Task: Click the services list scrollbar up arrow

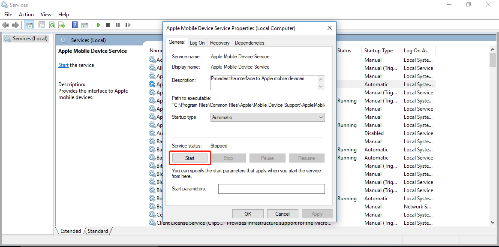Action: pyautogui.click(x=493, y=49)
